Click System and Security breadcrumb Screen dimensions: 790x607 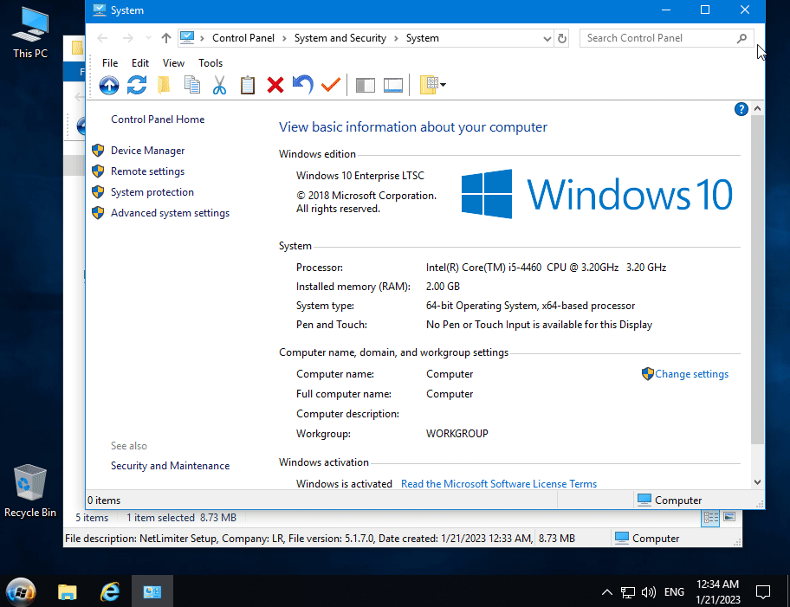coord(340,38)
